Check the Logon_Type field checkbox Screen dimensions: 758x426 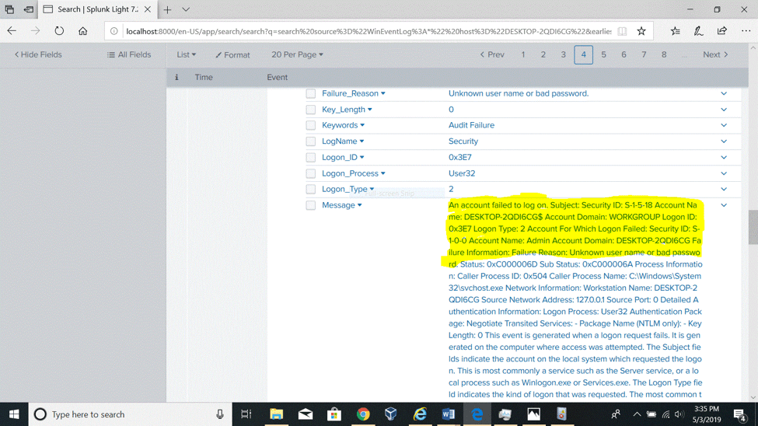311,189
